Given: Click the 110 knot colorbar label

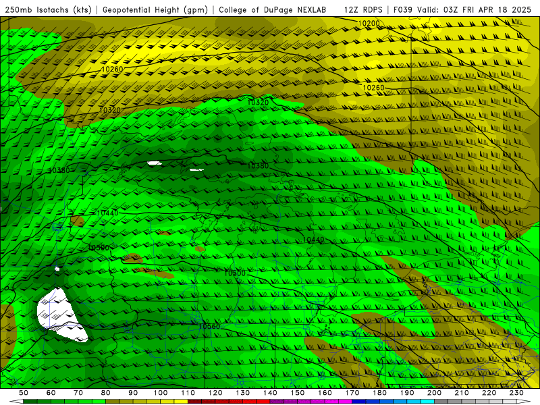Looking at the screenshot, I should tap(188, 393).
